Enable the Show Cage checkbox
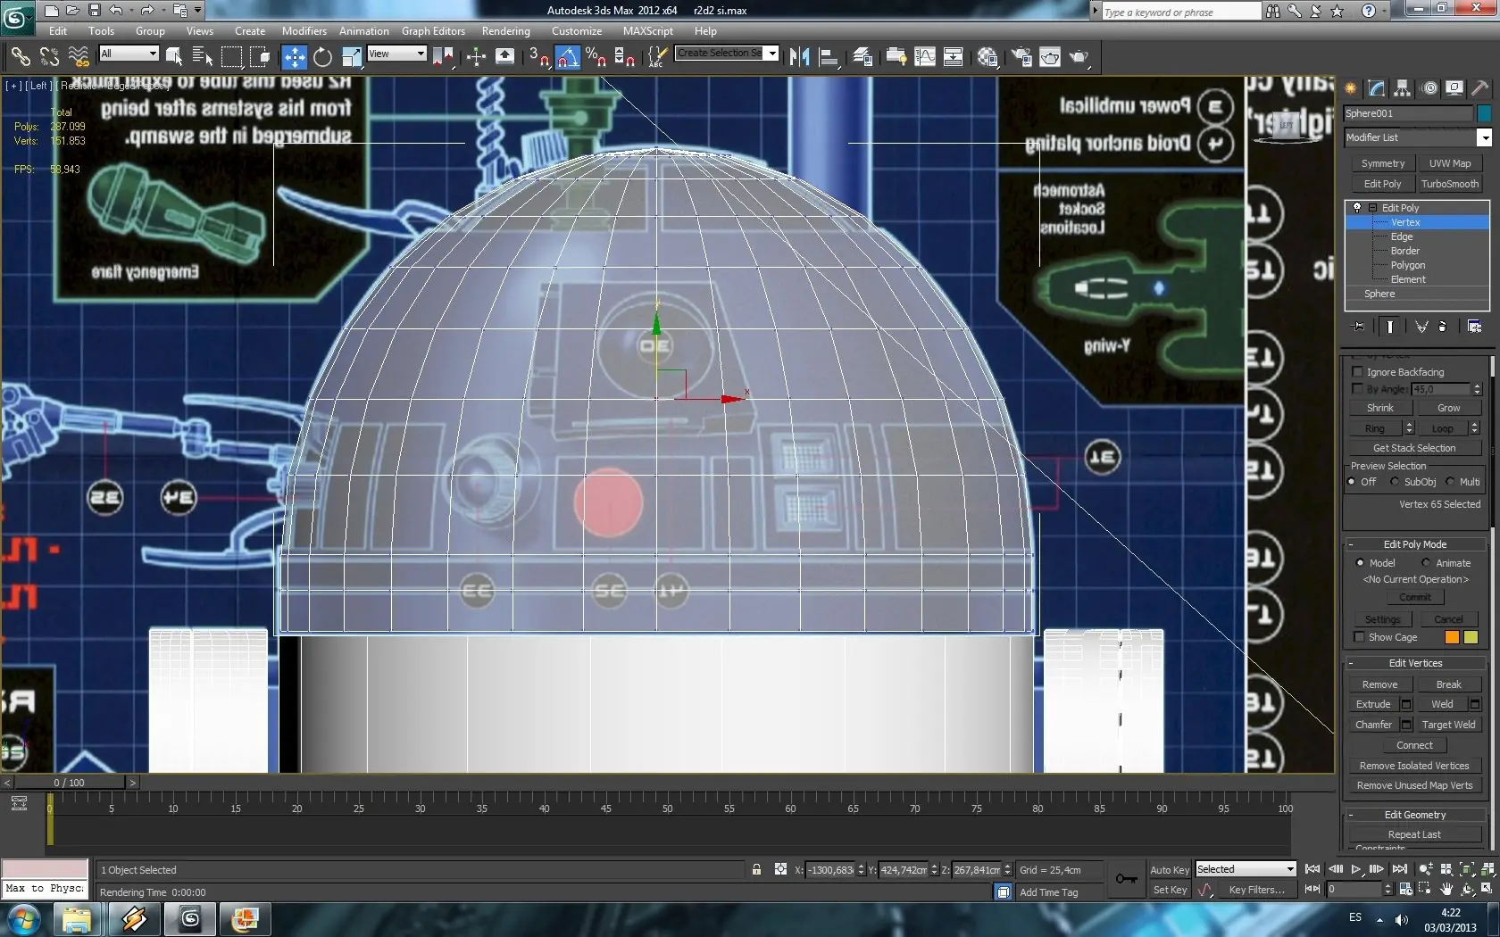This screenshot has width=1500, height=937. [x=1359, y=637]
